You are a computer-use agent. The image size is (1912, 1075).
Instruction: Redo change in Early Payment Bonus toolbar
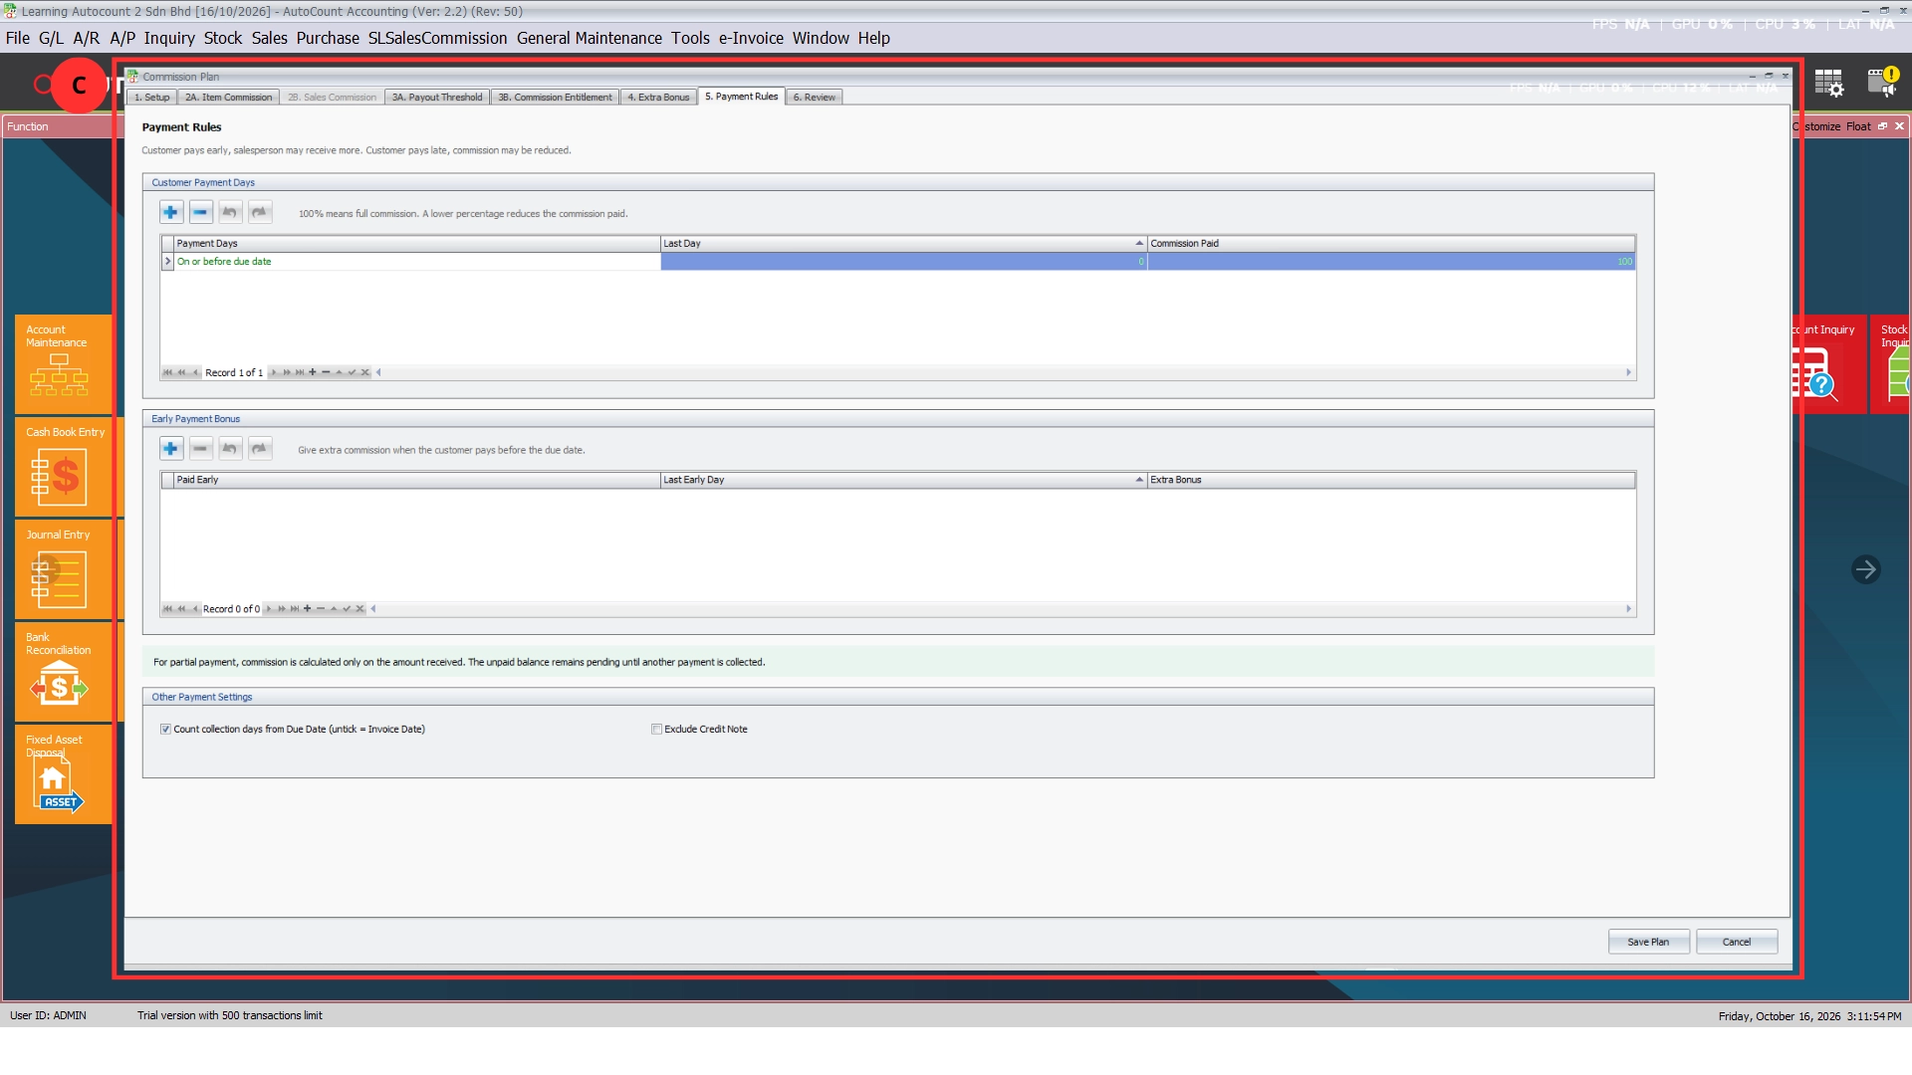[259, 449]
